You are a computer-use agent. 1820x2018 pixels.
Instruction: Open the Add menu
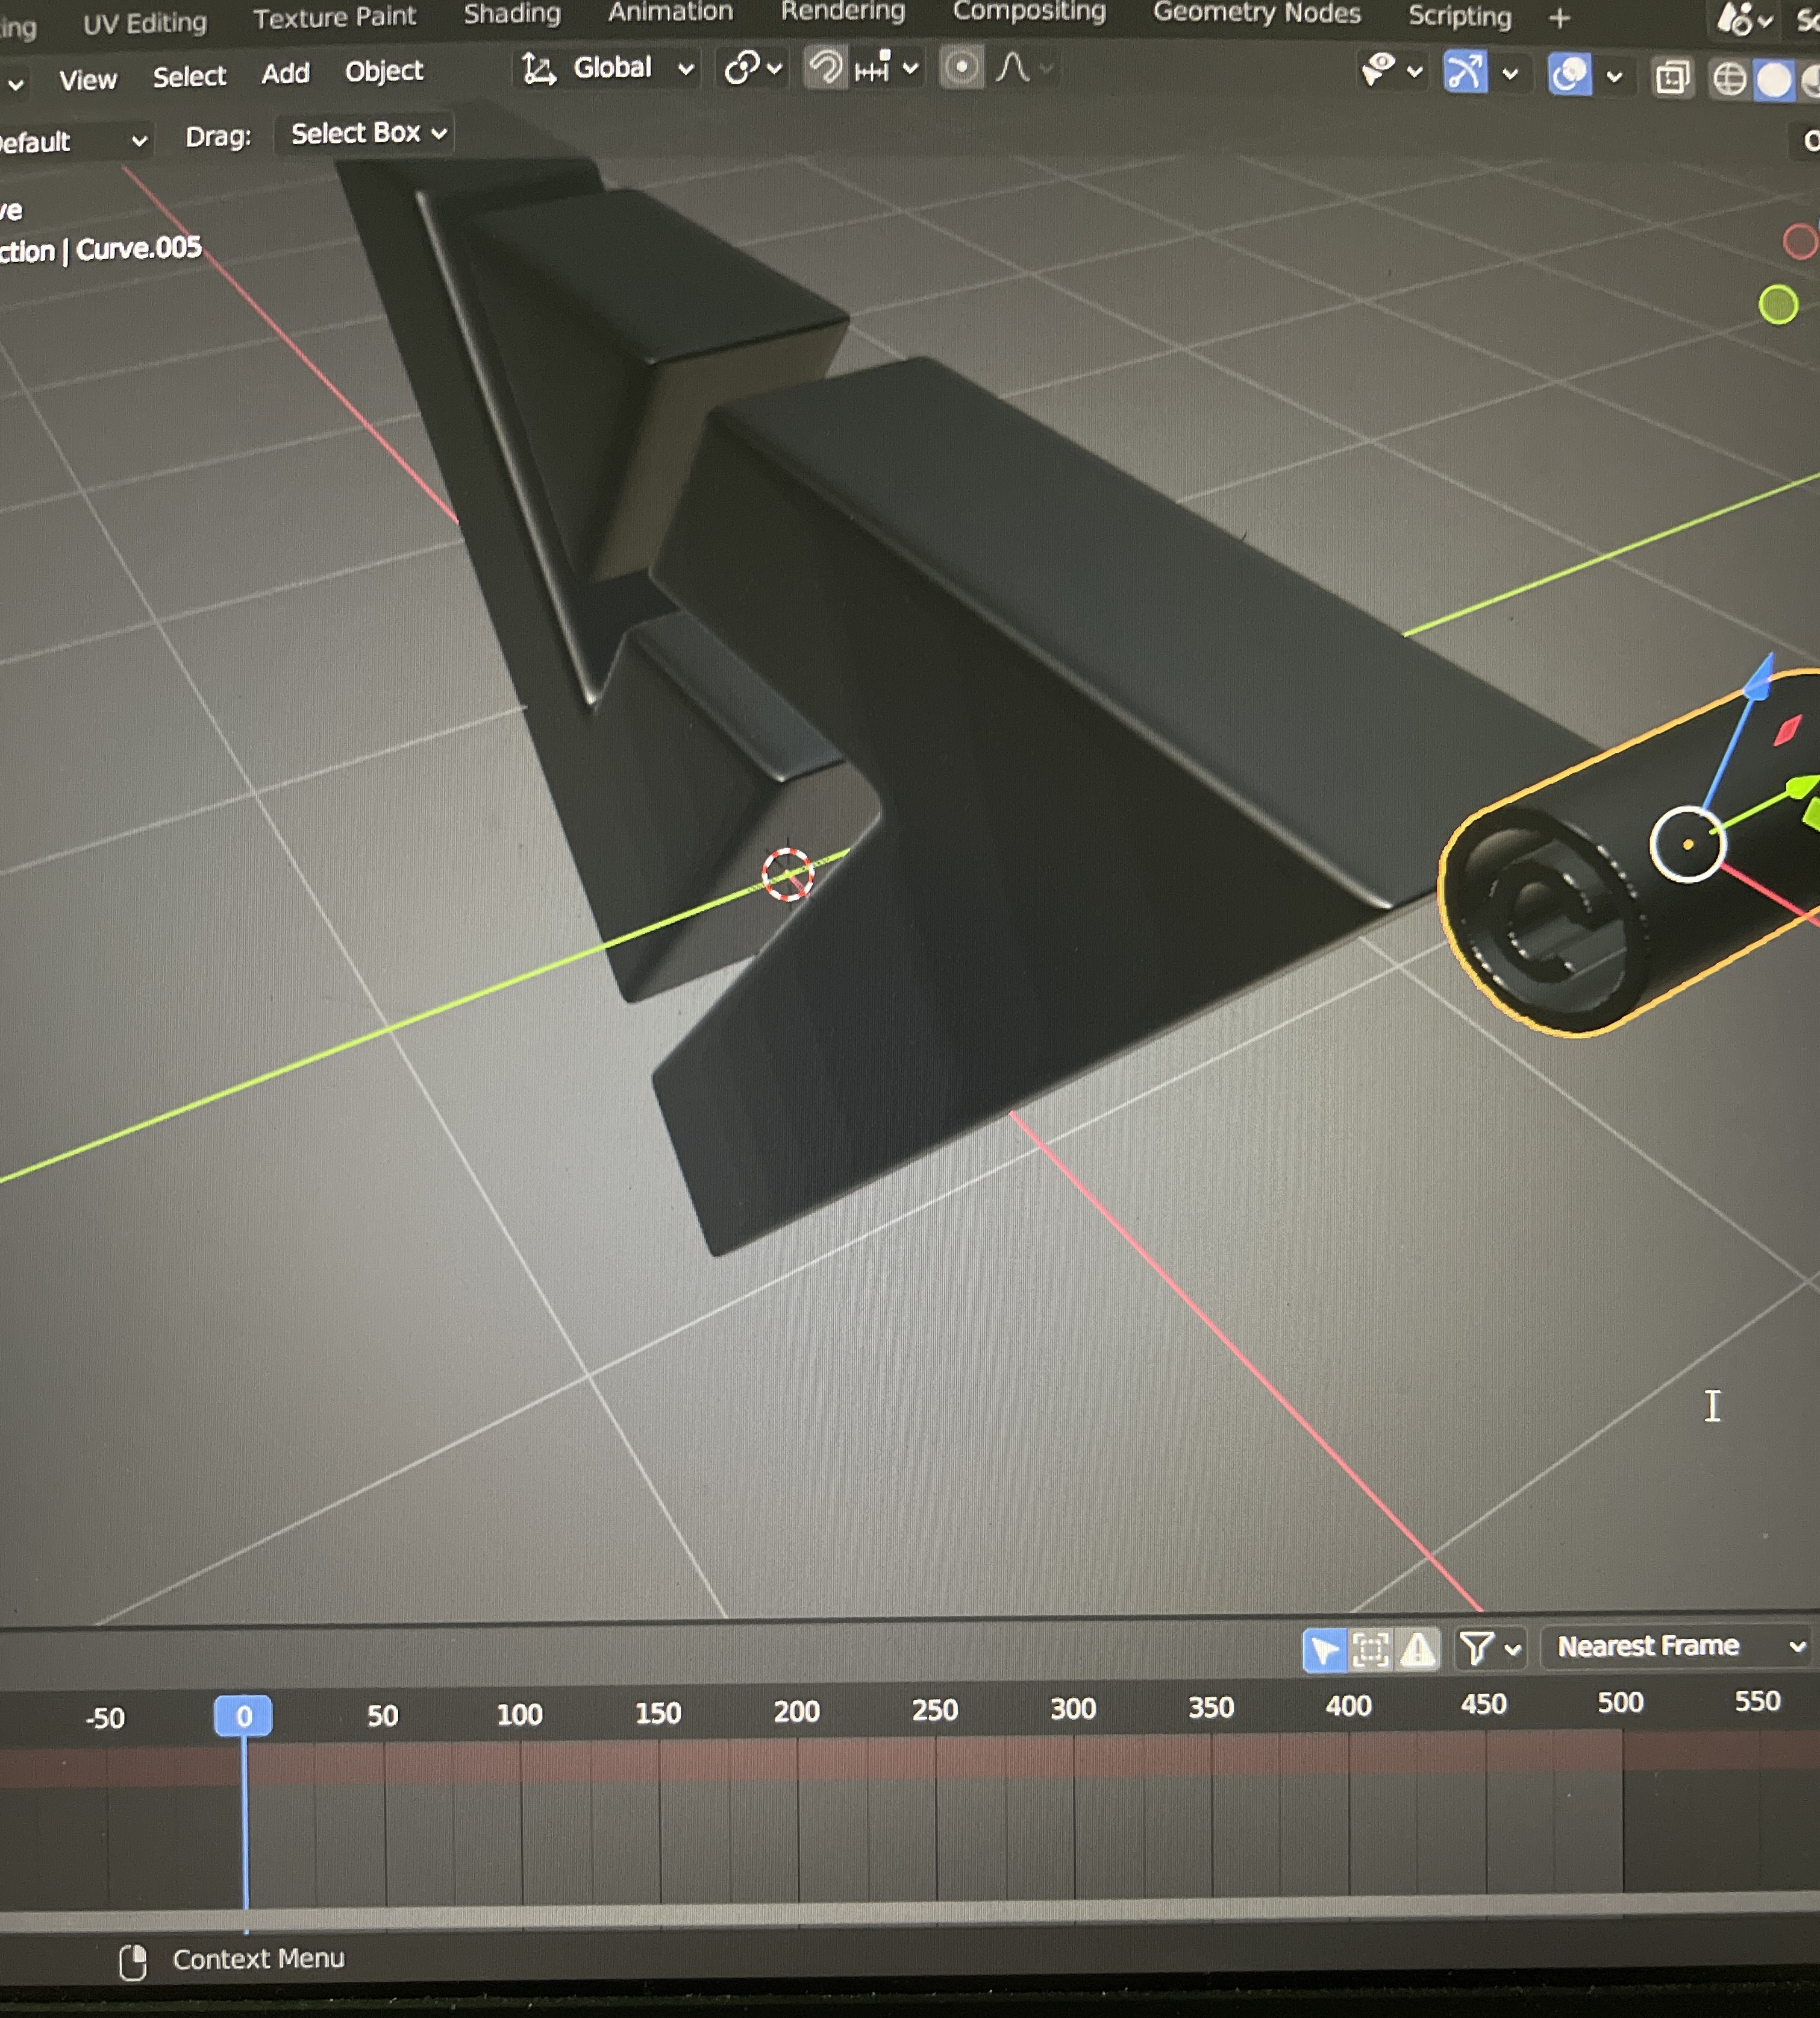pos(285,73)
